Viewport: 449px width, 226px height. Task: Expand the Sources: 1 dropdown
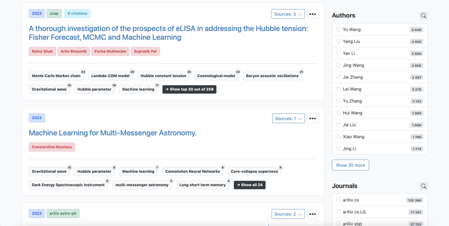(289, 118)
